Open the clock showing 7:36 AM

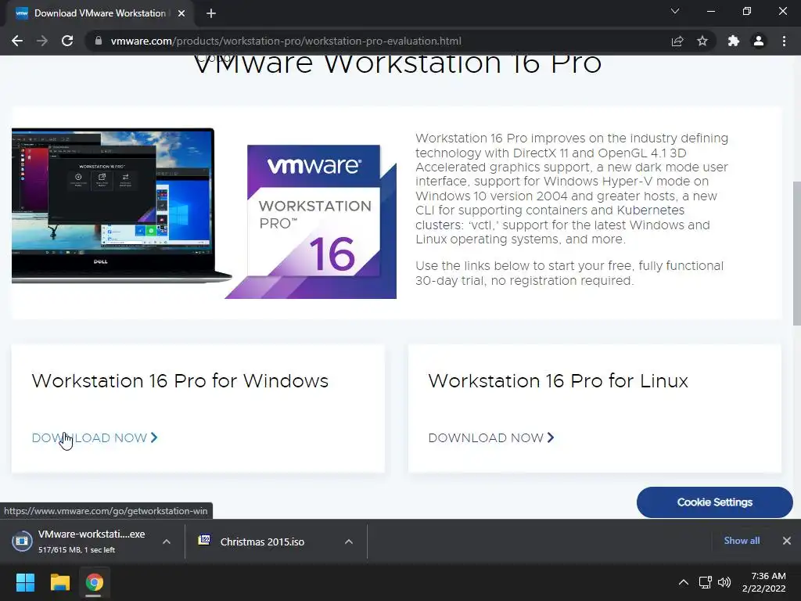763,582
